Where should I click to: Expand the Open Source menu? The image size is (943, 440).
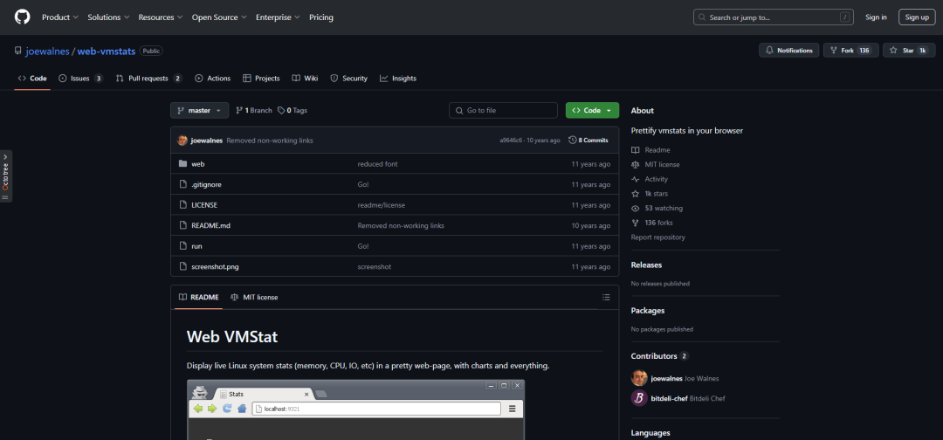pyautogui.click(x=219, y=17)
